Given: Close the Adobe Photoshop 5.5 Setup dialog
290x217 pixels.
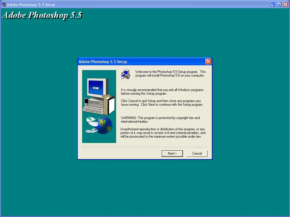Looking at the screenshot, I should click(x=208, y=61).
